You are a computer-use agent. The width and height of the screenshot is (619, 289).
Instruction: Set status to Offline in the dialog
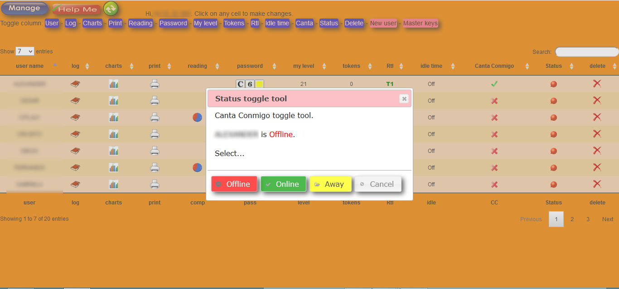tap(234, 184)
